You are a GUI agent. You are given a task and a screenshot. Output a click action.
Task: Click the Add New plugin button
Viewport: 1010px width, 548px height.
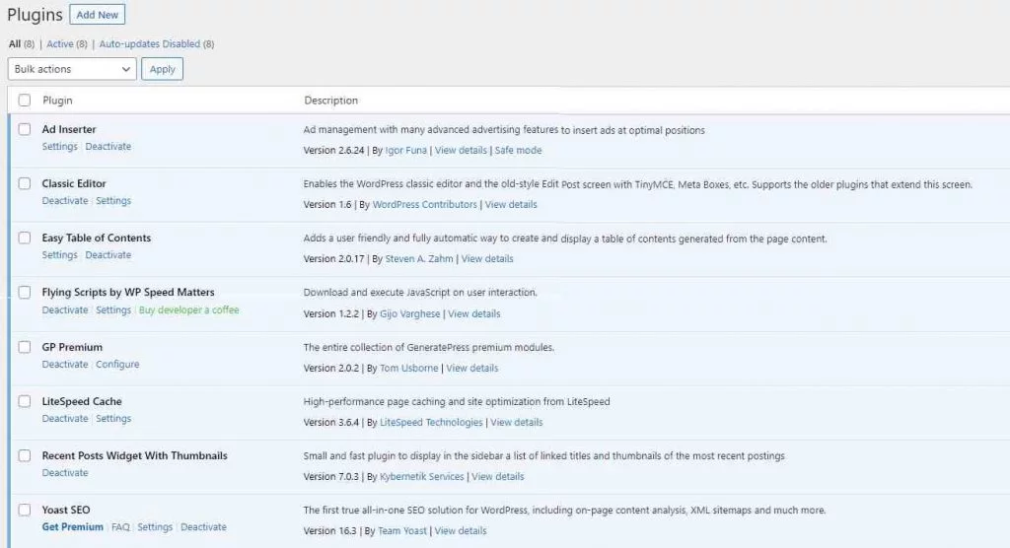[98, 14]
